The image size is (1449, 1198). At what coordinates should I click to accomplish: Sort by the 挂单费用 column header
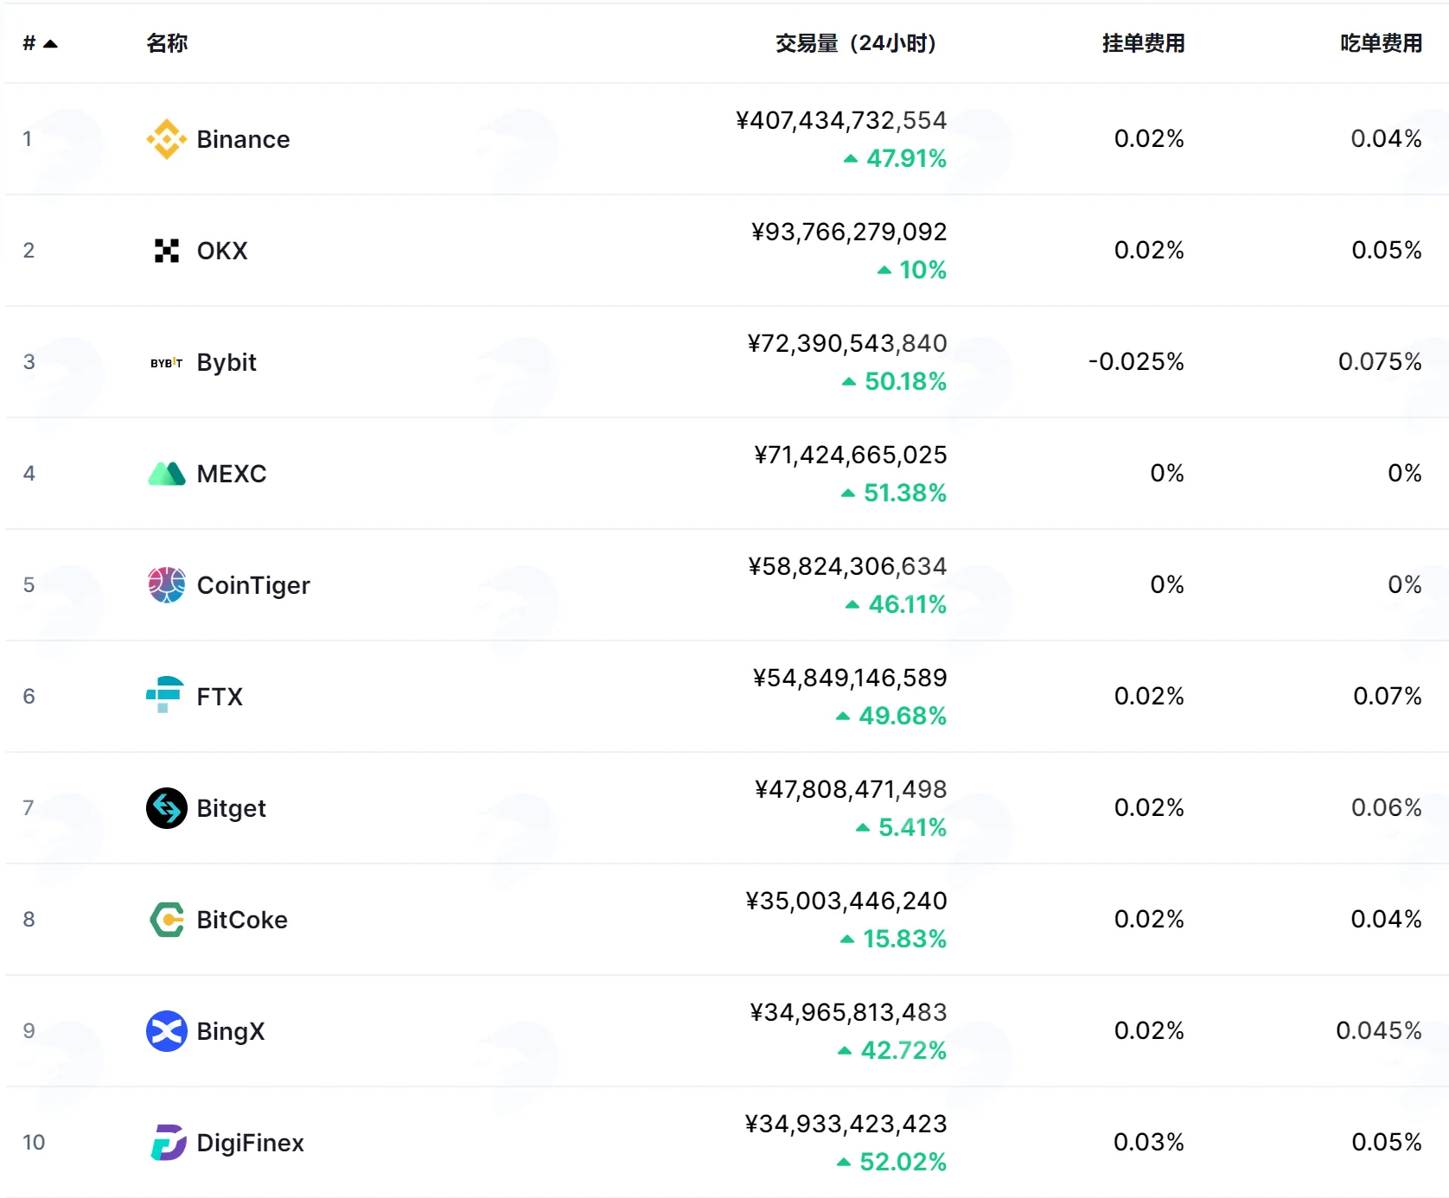pyautogui.click(x=1143, y=43)
